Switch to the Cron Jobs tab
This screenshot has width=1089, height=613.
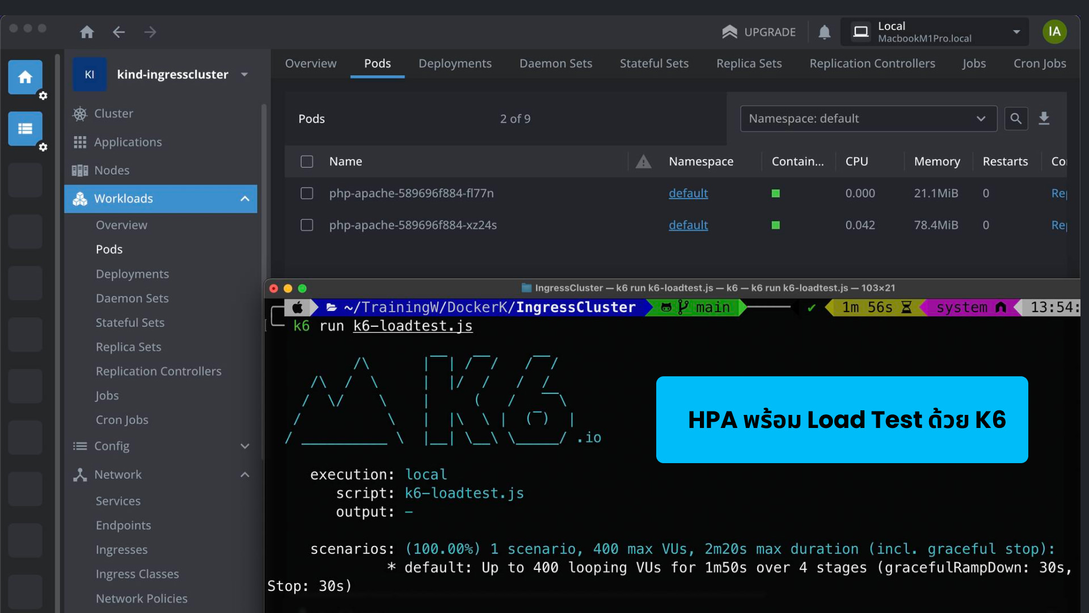click(1040, 64)
